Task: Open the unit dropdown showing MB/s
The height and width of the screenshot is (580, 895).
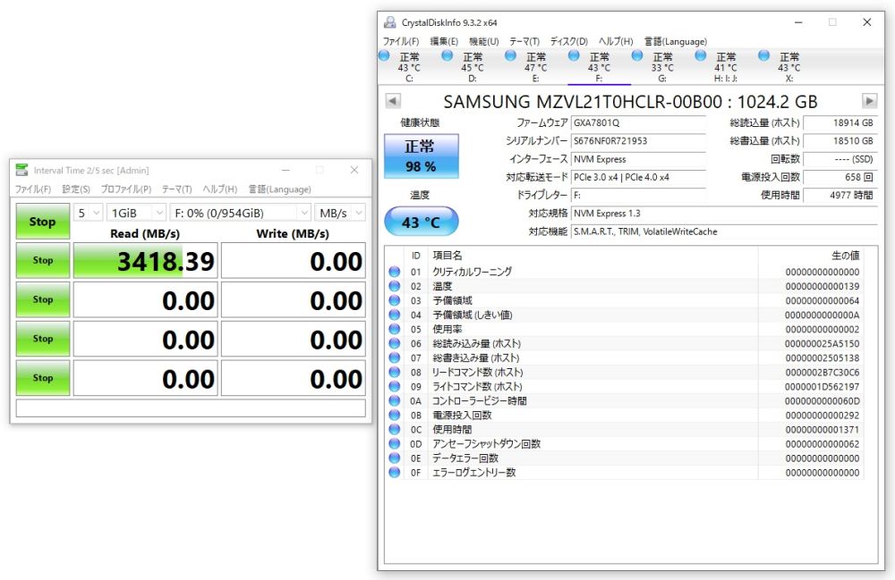Action: (x=340, y=213)
